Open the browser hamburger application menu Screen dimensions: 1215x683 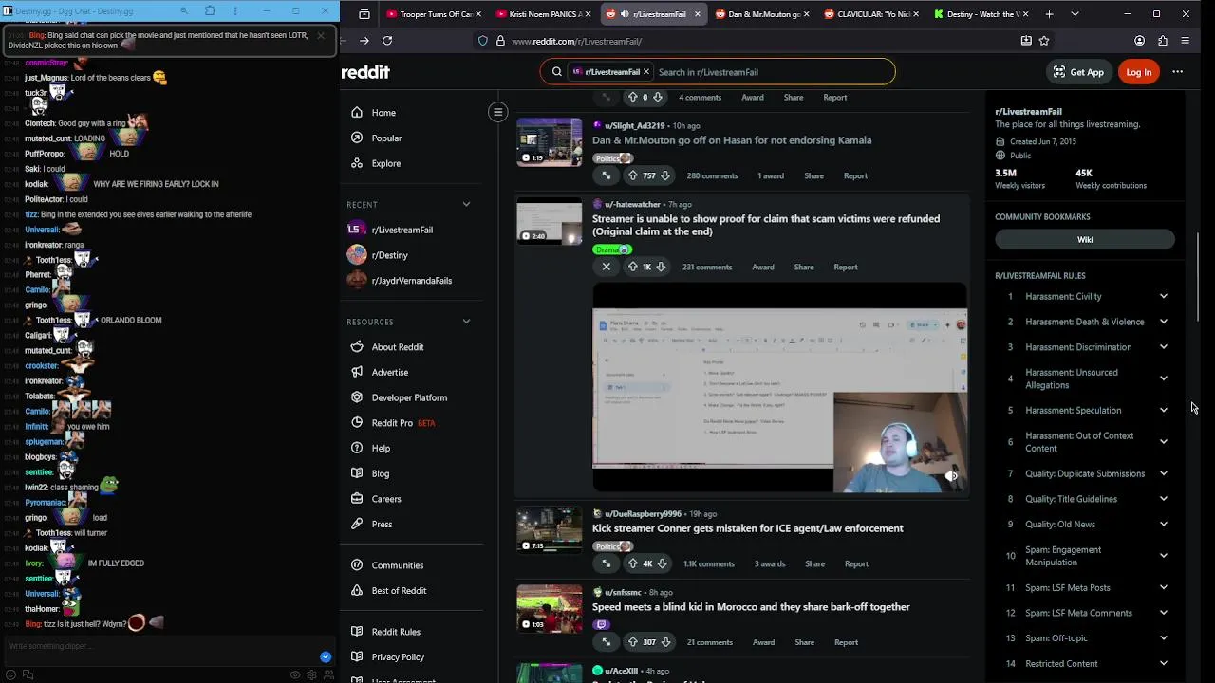coord(1185,41)
